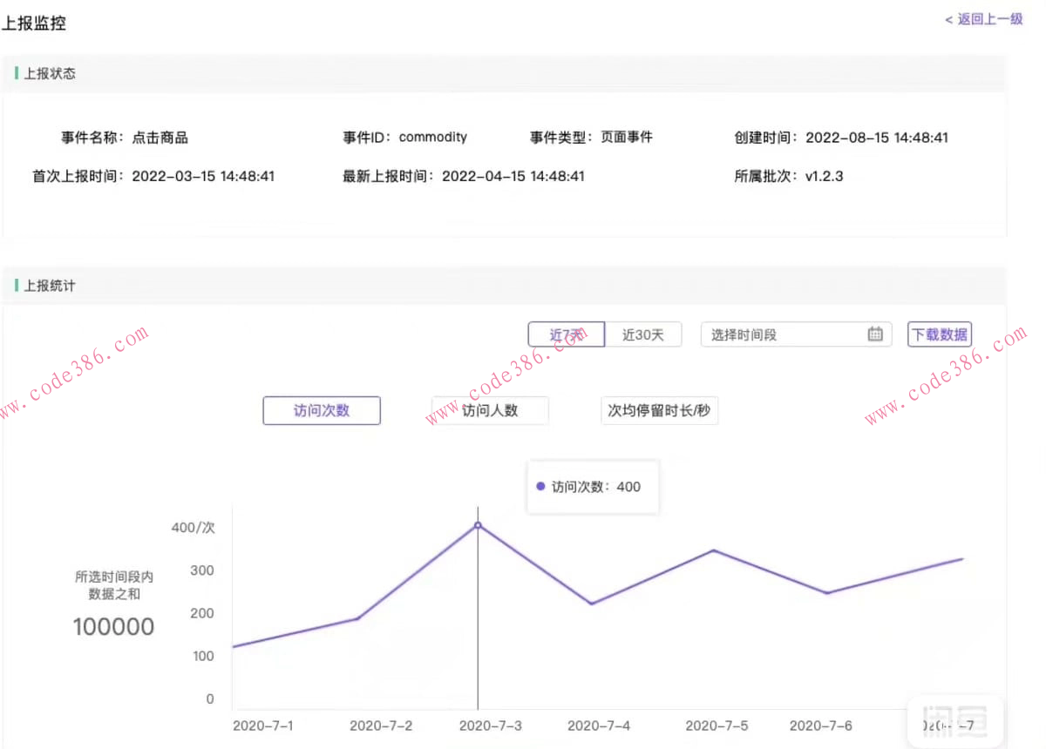Select the 访问人数 metric tab
This screenshot has height=749, width=1046.
(x=489, y=410)
